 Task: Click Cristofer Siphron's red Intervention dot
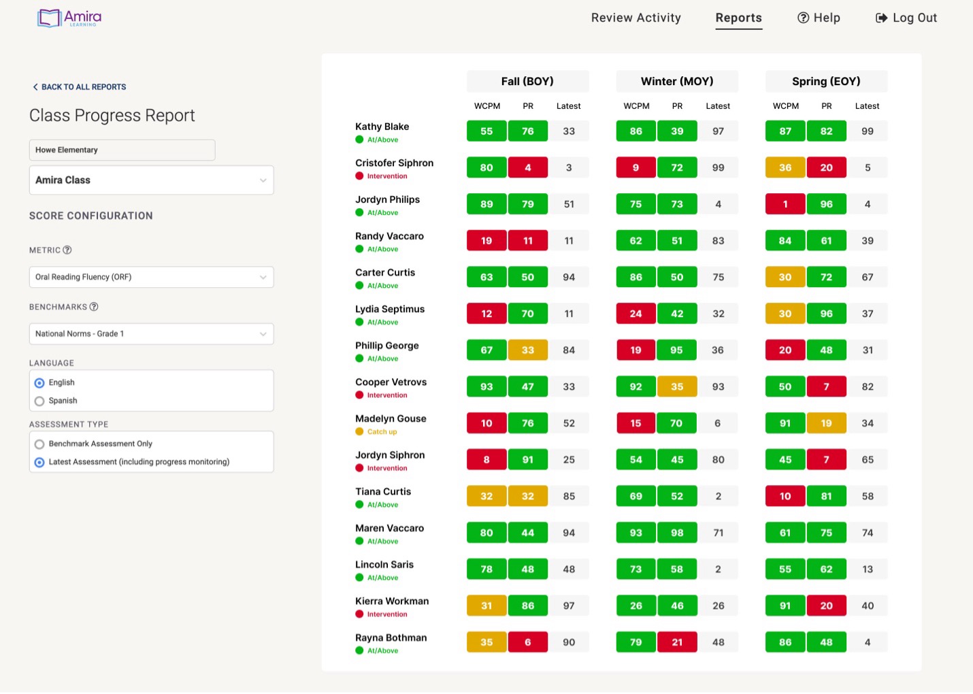pyautogui.click(x=359, y=176)
